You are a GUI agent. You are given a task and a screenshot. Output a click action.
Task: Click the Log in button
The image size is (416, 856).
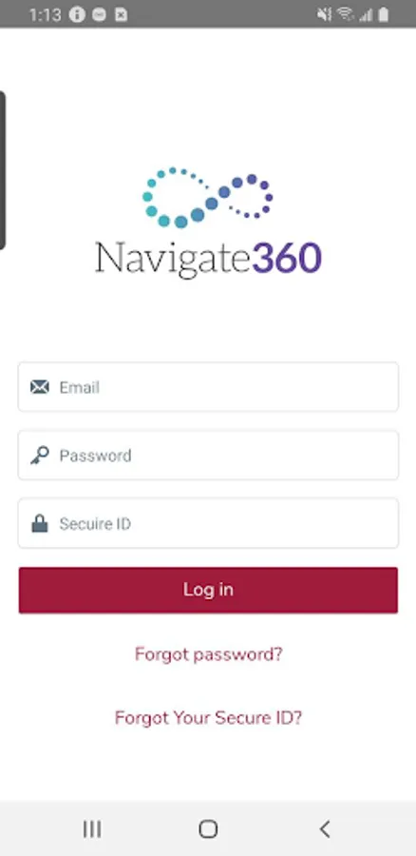[x=208, y=590]
